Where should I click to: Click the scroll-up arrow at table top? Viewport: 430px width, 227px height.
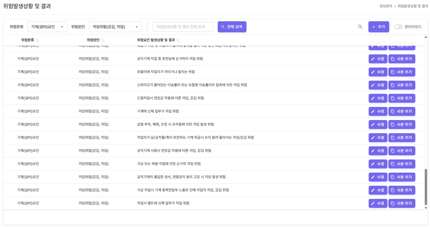[x=426, y=37]
